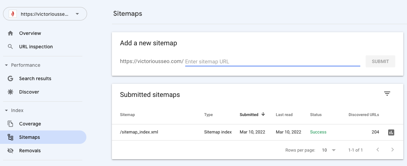Image resolution: width=407 pixels, height=166 pixels.
Task: Go to Search results page
Action: pyautogui.click(x=35, y=78)
